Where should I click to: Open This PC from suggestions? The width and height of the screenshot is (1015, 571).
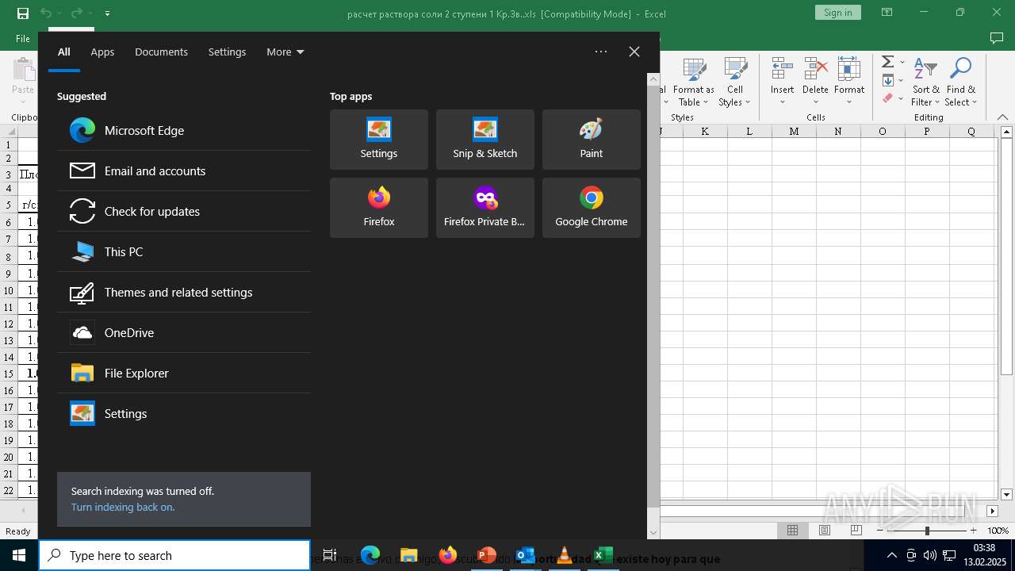coord(184,251)
